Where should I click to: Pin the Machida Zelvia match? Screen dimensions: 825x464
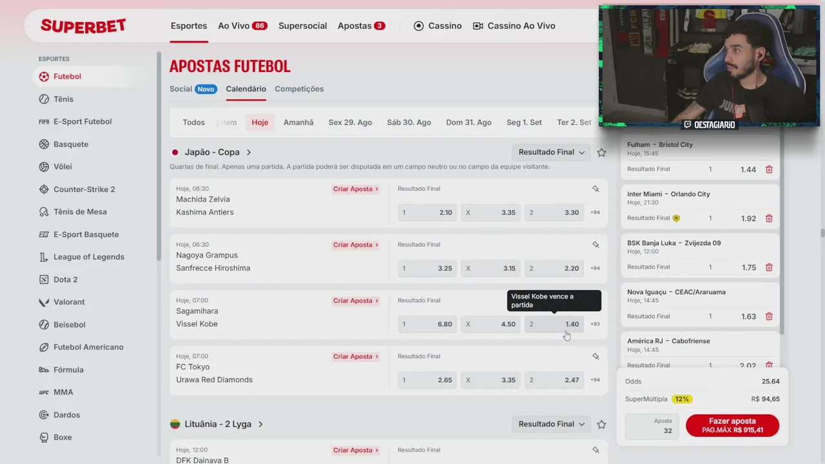pyautogui.click(x=596, y=189)
